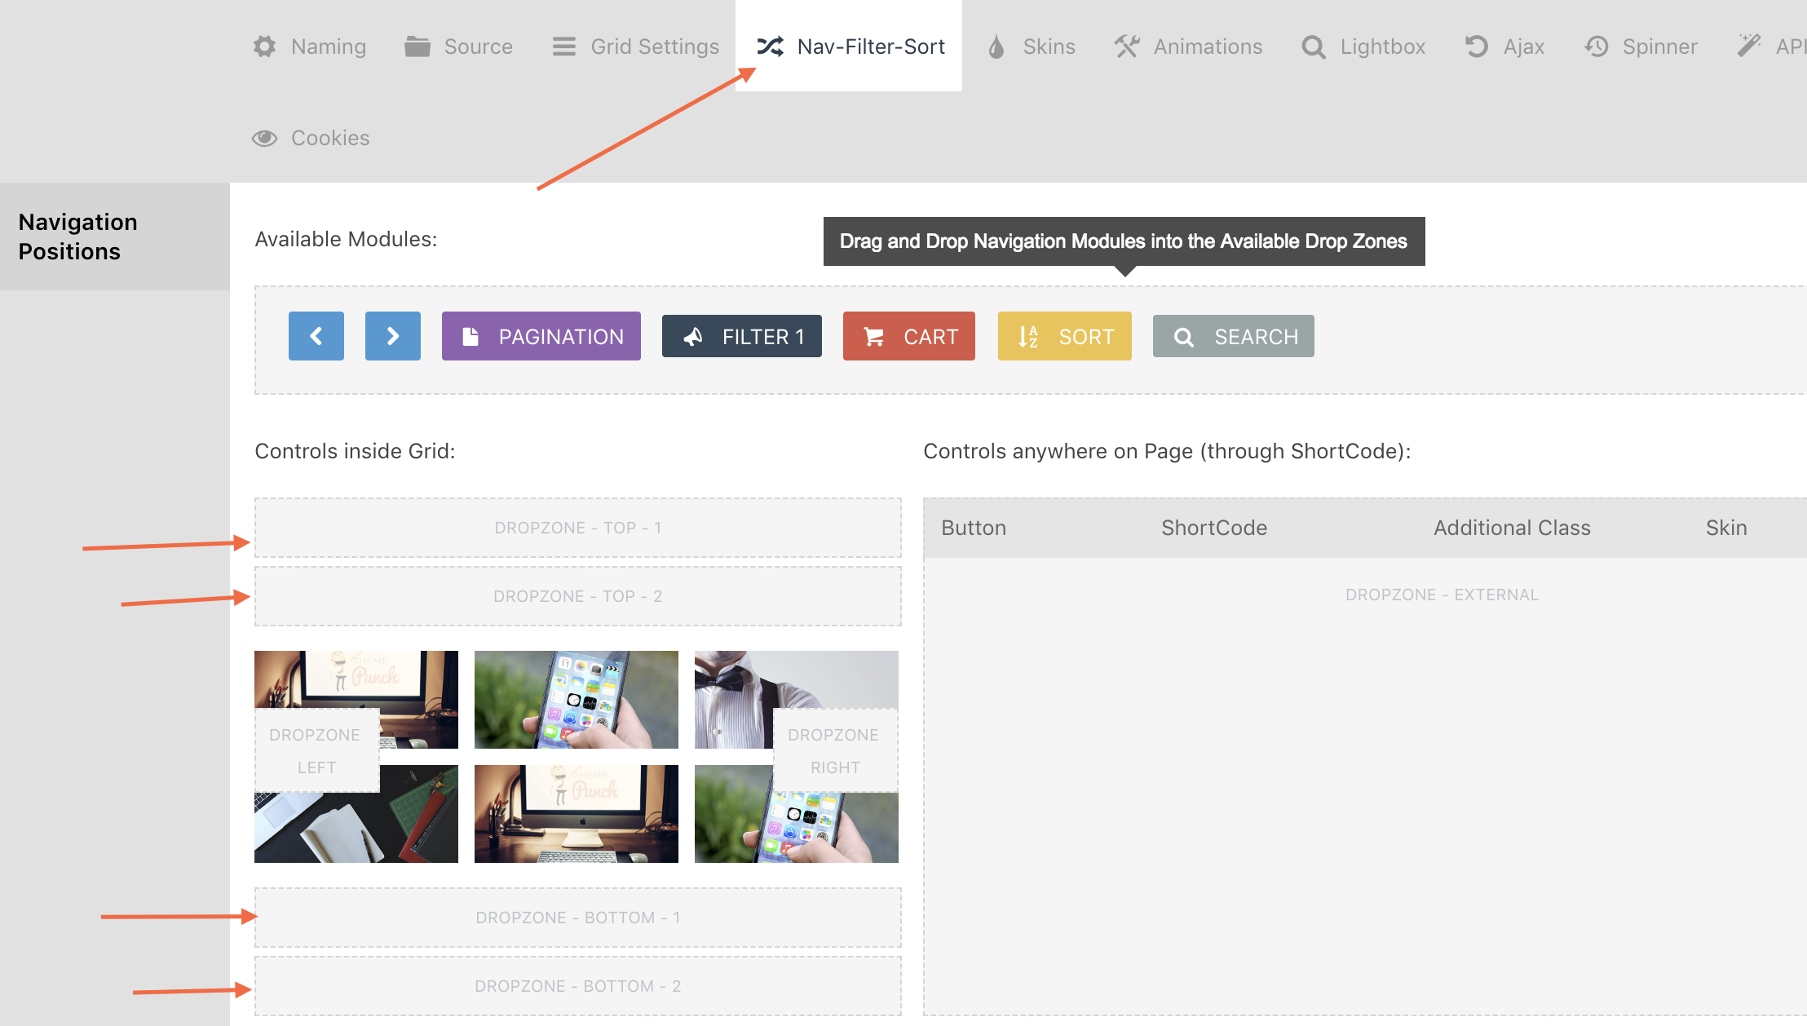Click the red Cart module
Viewport: 1807px width, 1026px height.
908,336
